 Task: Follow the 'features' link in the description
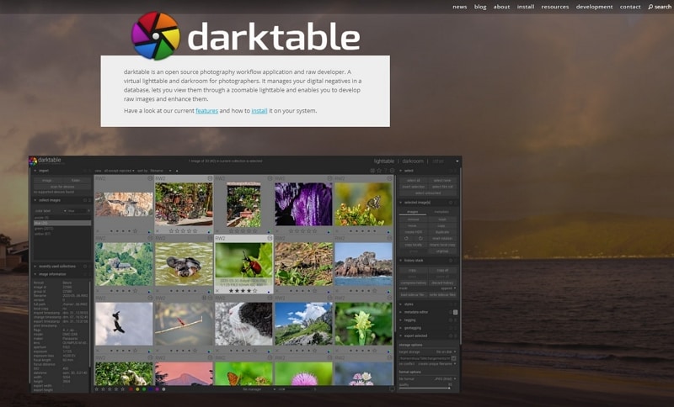[206, 111]
